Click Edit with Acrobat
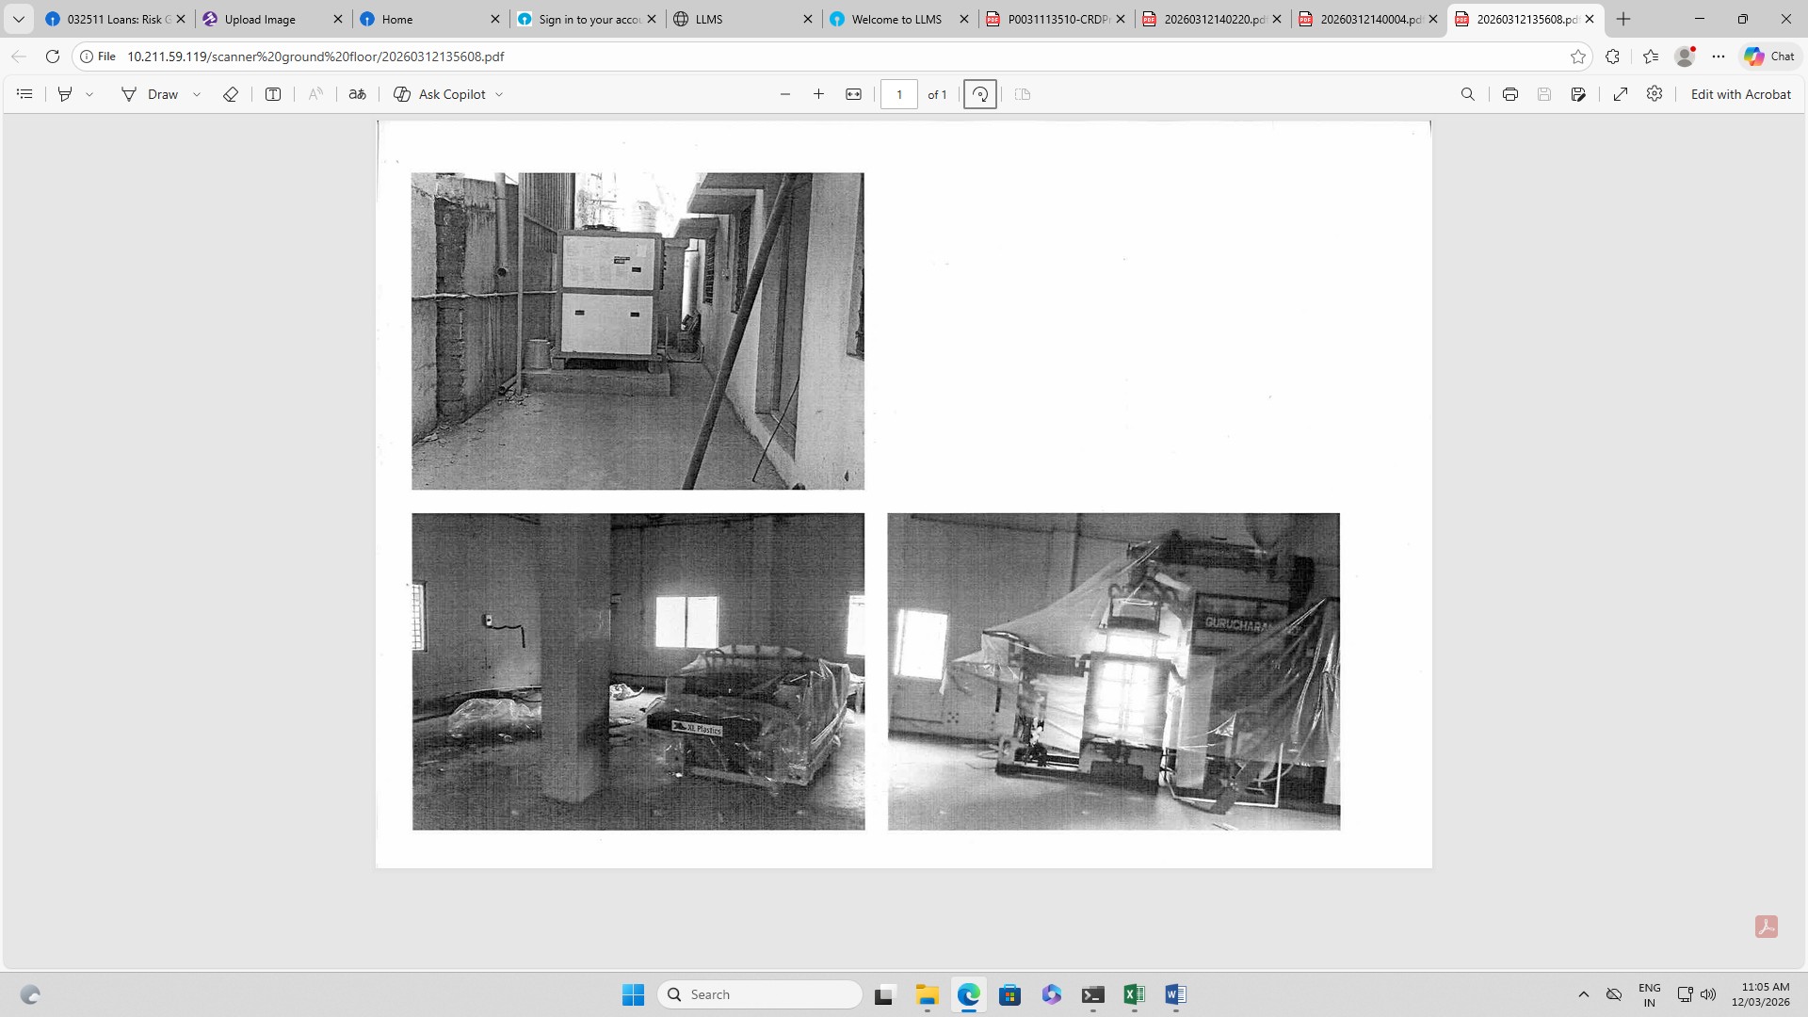This screenshot has height=1017, width=1808. (x=1740, y=94)
